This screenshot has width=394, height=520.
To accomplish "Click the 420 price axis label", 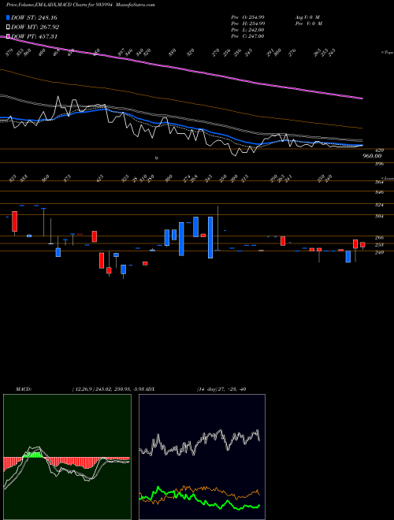I will [x=379, y=150].
